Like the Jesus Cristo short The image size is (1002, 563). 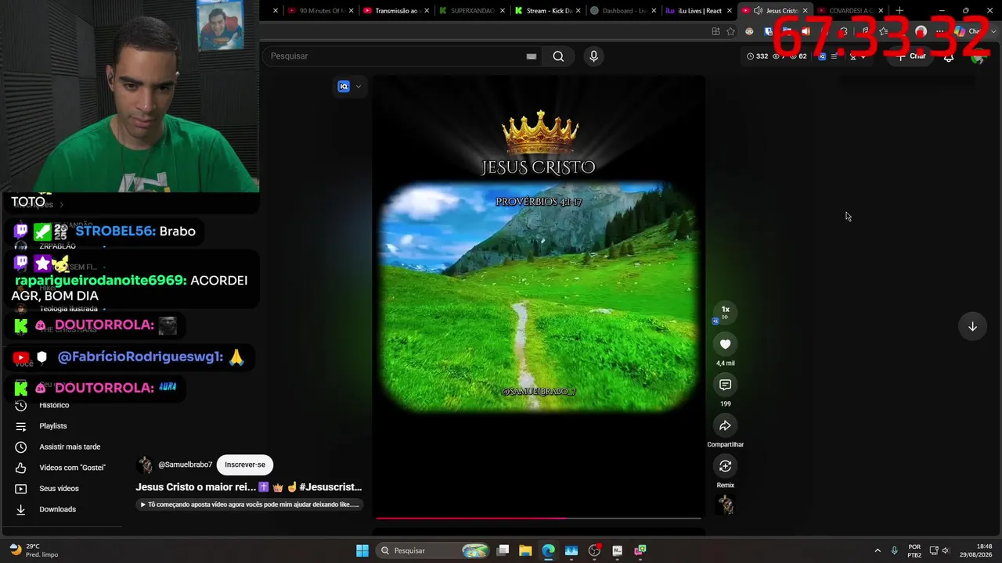pos(725,344)
